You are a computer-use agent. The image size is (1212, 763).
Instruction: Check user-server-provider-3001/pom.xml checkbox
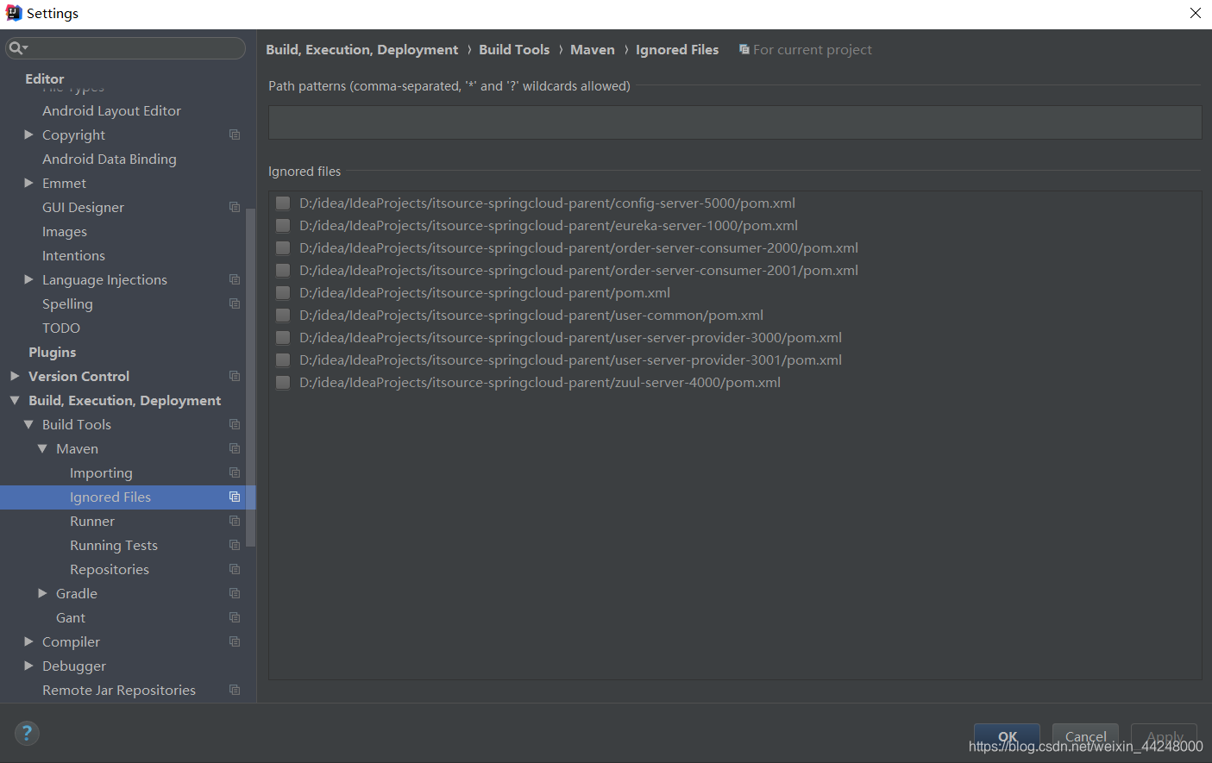pos(282,360)
